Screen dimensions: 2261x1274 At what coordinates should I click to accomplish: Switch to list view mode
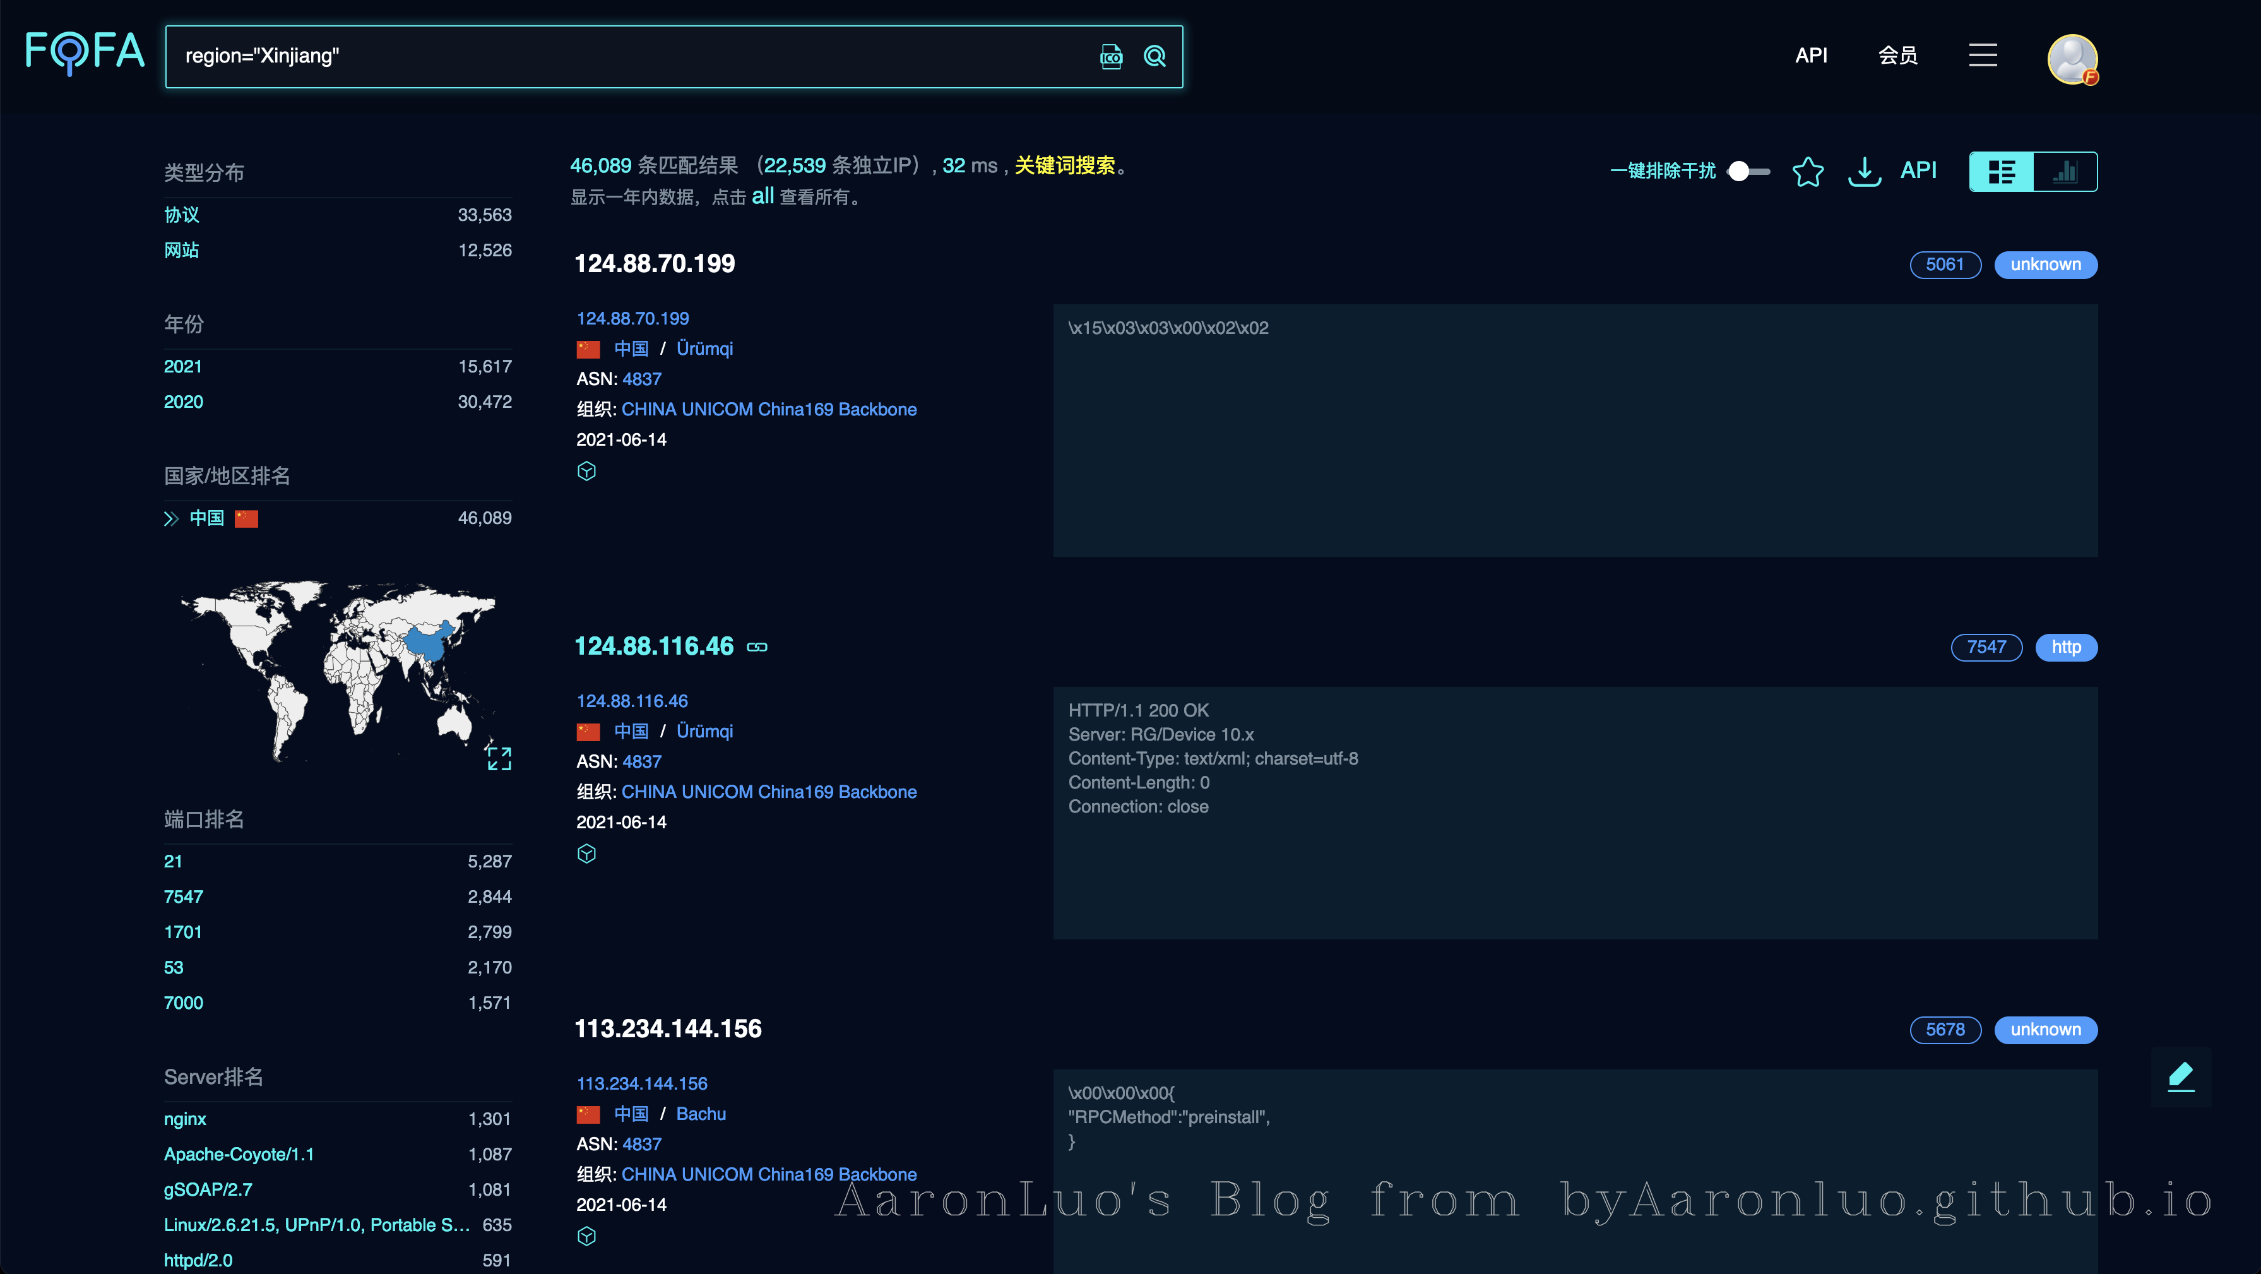pyautogui.click(x=2001, y=171)
